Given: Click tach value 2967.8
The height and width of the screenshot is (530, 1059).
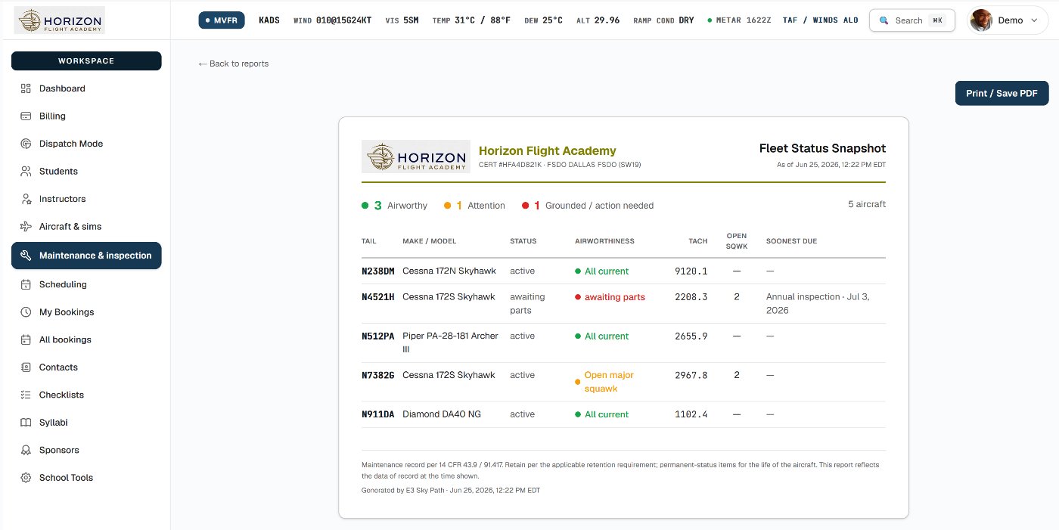Looking at the screenshot, I should pyautogui.click(x=691, y=375).
